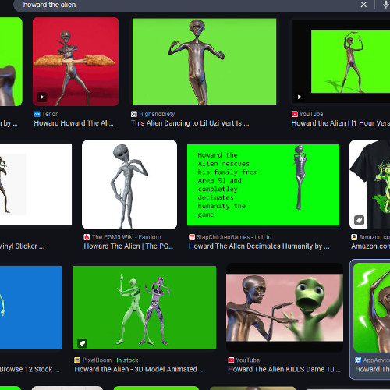Open 'This Alien Dancing to Lil Uzi Vert Is' link
Image resolution: width=390 pixels, height=390 pixels.
coord(190,123)
